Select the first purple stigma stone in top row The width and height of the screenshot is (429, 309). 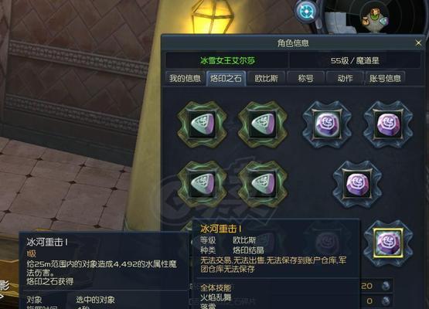coord(327,124)
